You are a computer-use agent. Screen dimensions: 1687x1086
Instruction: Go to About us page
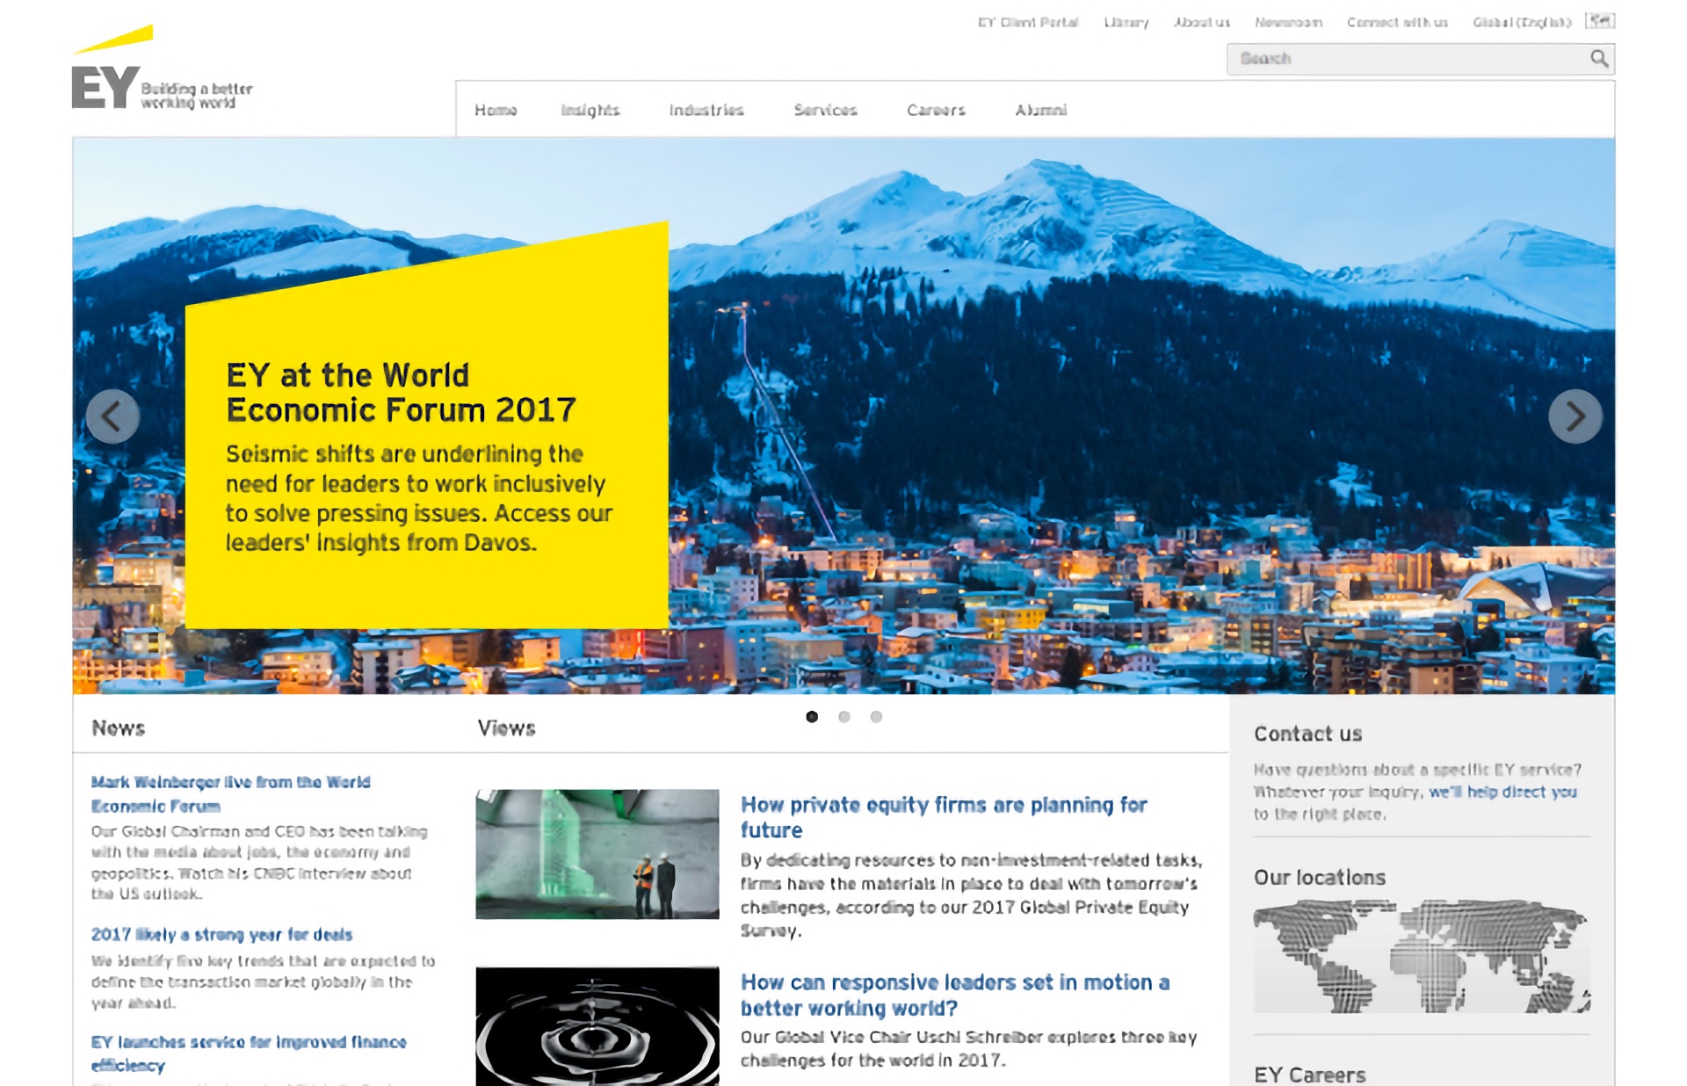pos(1202,22)
